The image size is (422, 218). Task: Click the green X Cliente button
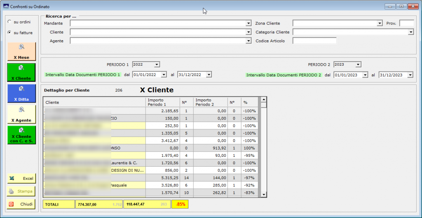click(x=21, y=72)
